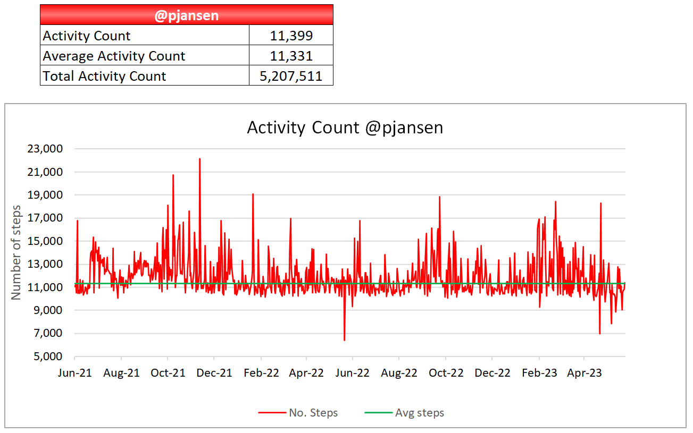Click the Average Activity Count label

coord(114,56)
